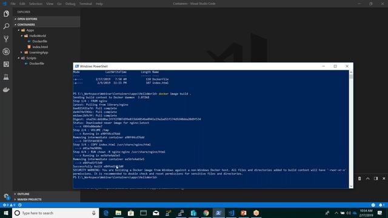This screenshot has width=388, height=218.
Task: Open Microsoft Edge from taskbar
Action: (x=106, y=213)
